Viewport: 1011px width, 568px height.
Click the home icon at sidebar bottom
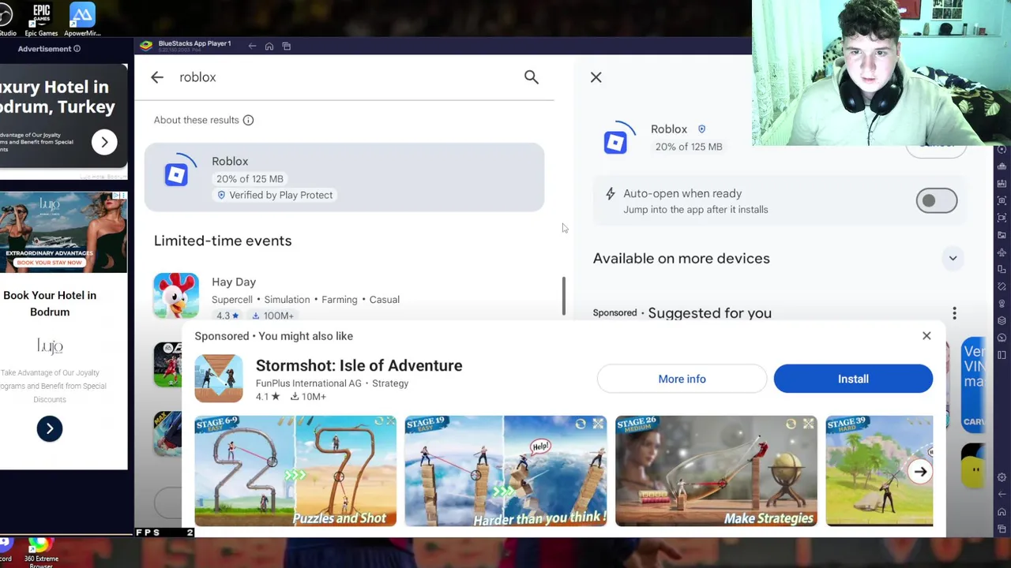1002,512
